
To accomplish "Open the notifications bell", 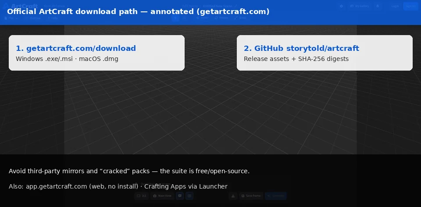I will coord(378,6).
